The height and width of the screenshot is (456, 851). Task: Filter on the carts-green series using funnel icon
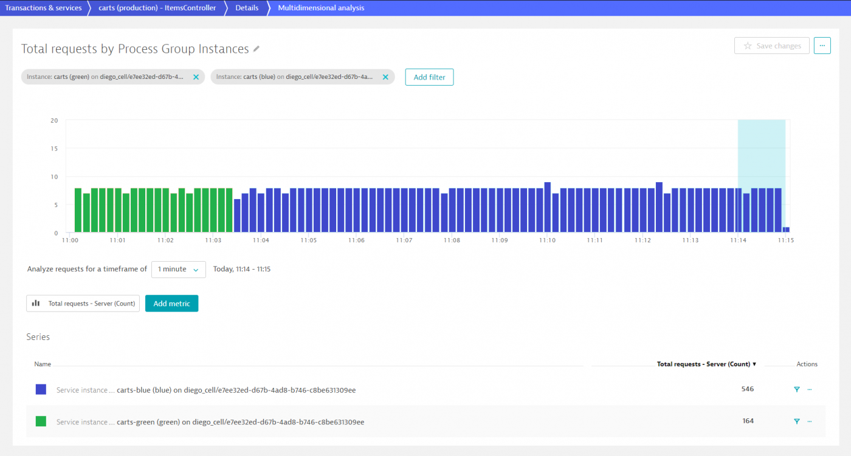[796, 421]
